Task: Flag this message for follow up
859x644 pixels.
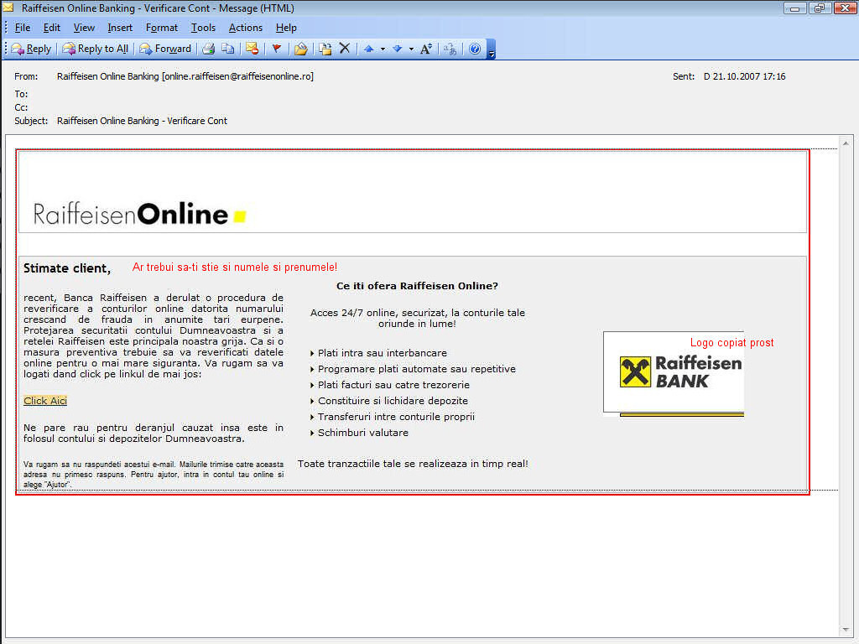Action: [278, 49]
